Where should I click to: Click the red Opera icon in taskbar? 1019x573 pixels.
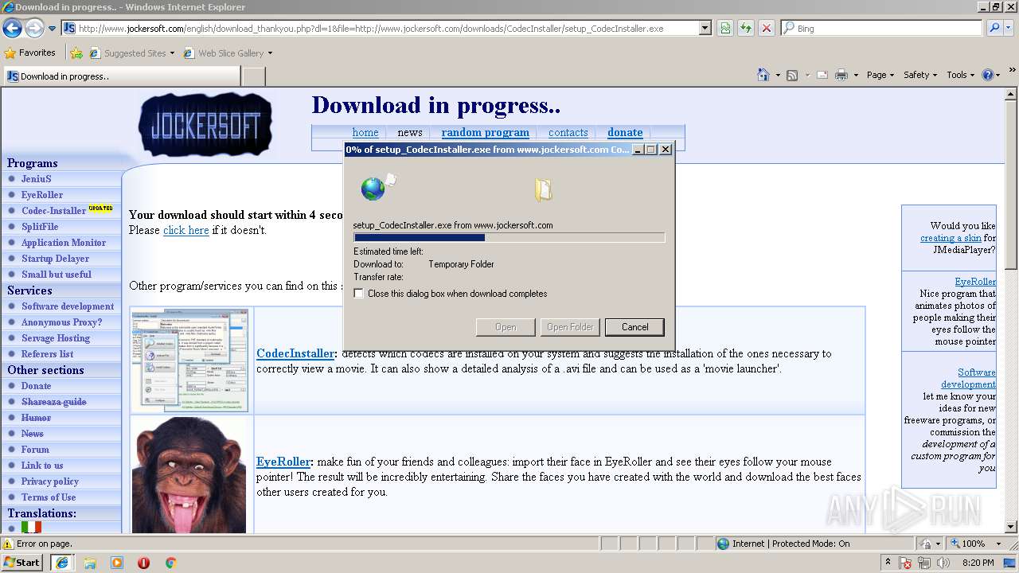click(143, 563)
